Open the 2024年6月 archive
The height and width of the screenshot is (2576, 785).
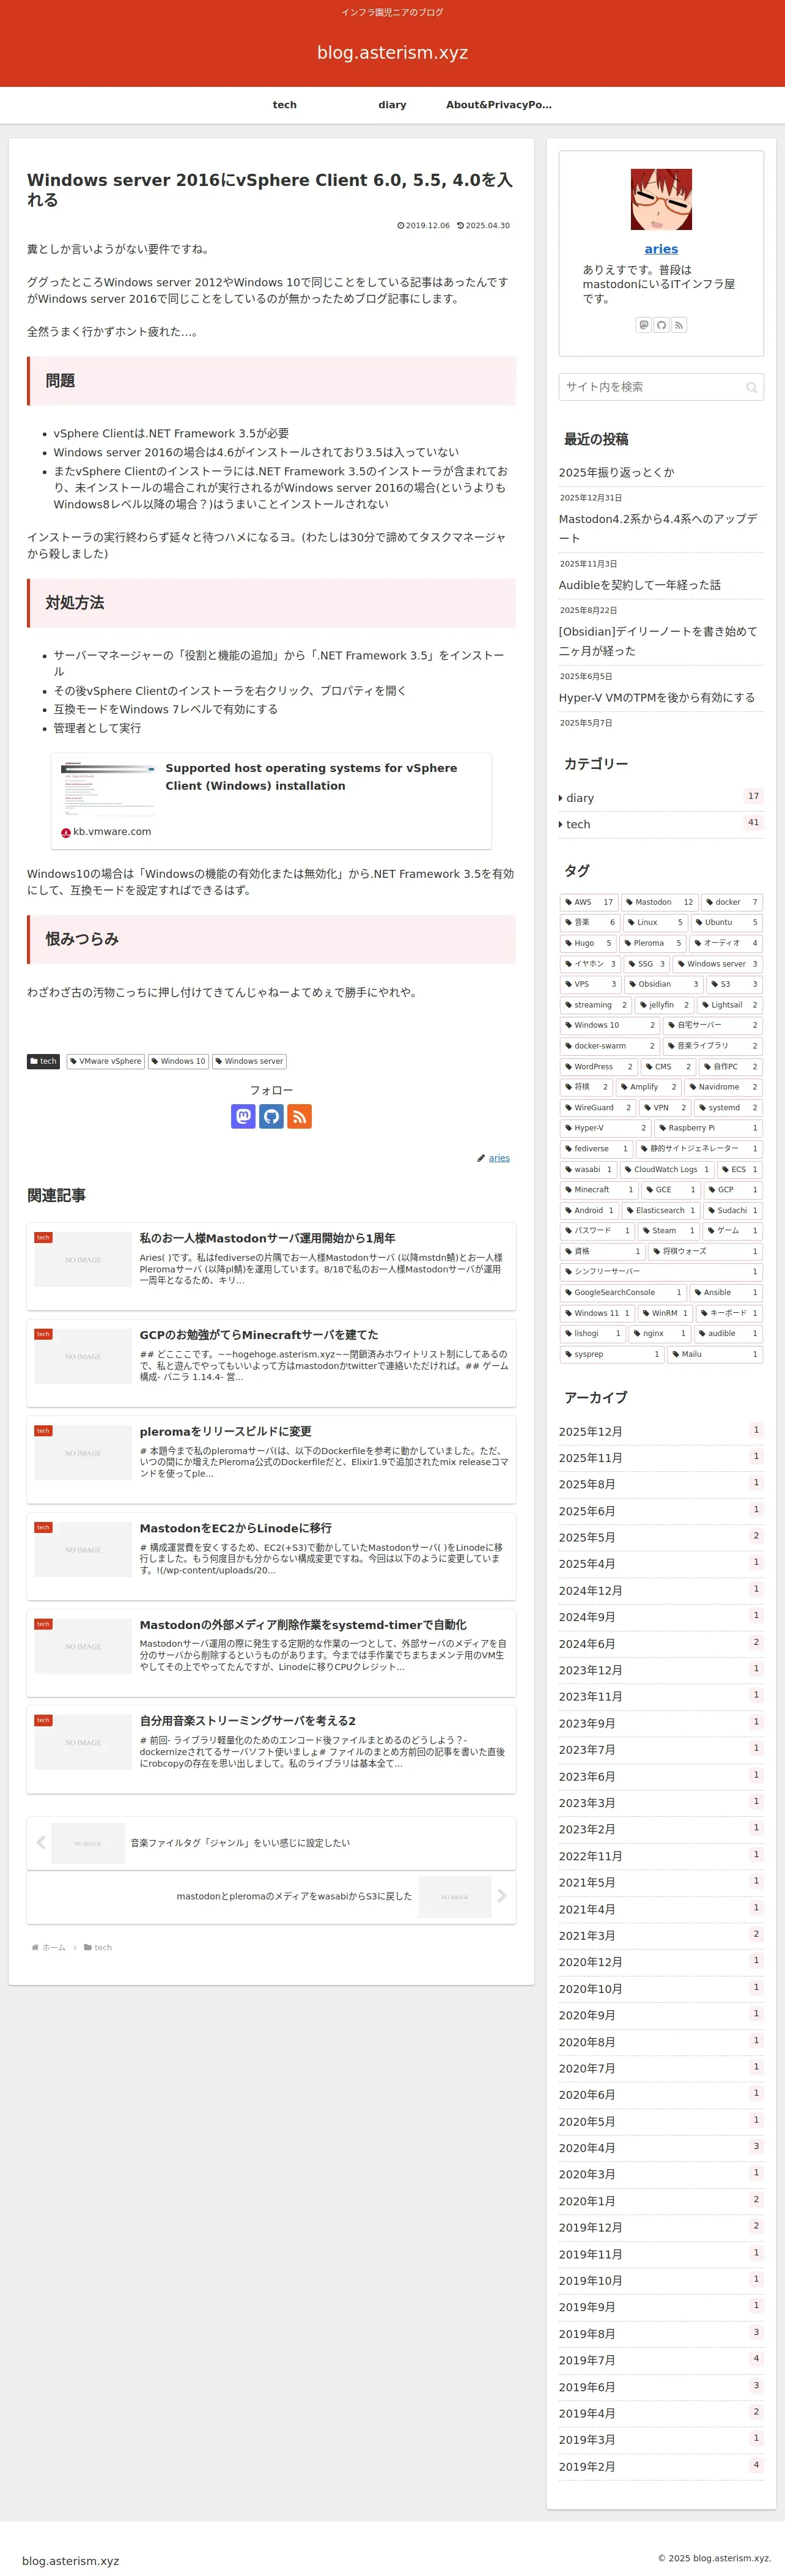coord(661,1643)
